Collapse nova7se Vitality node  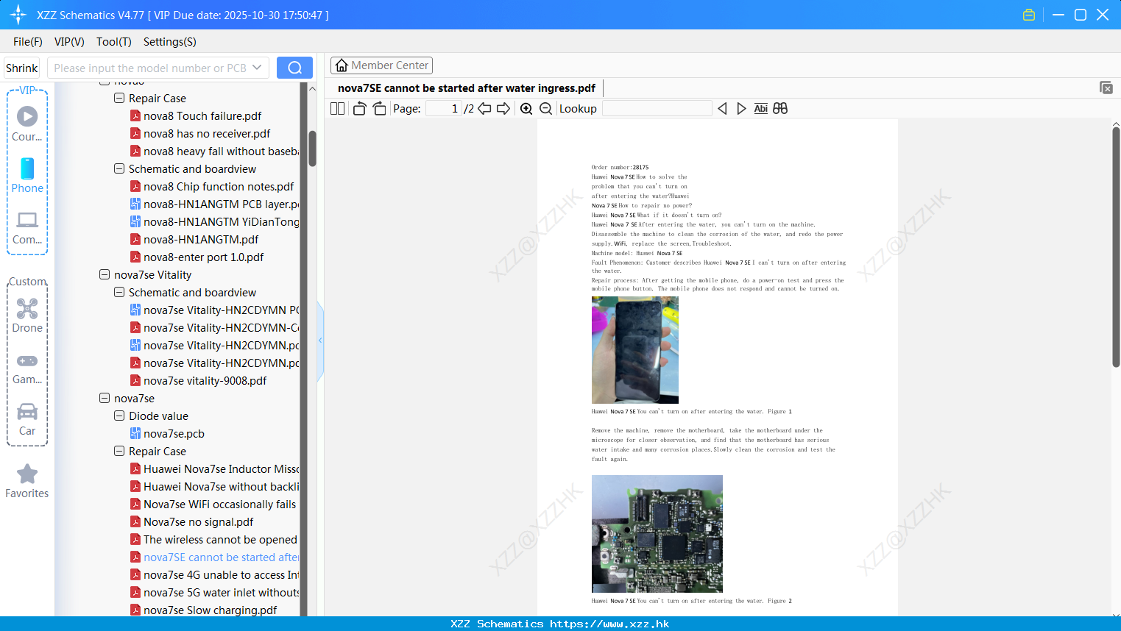click(x=105, y=274)
